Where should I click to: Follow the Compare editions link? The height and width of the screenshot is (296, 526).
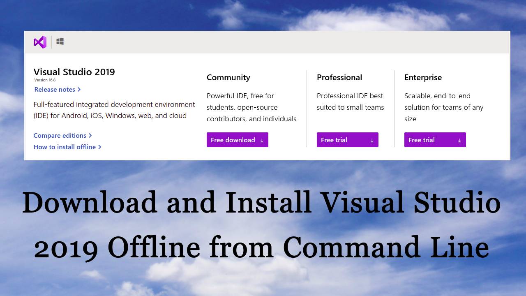pyautogui.click(x=60, y=135)
